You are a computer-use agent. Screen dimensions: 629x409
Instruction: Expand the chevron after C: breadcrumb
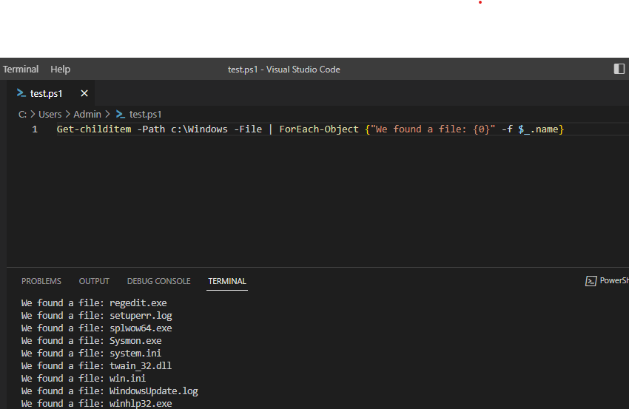33,115
